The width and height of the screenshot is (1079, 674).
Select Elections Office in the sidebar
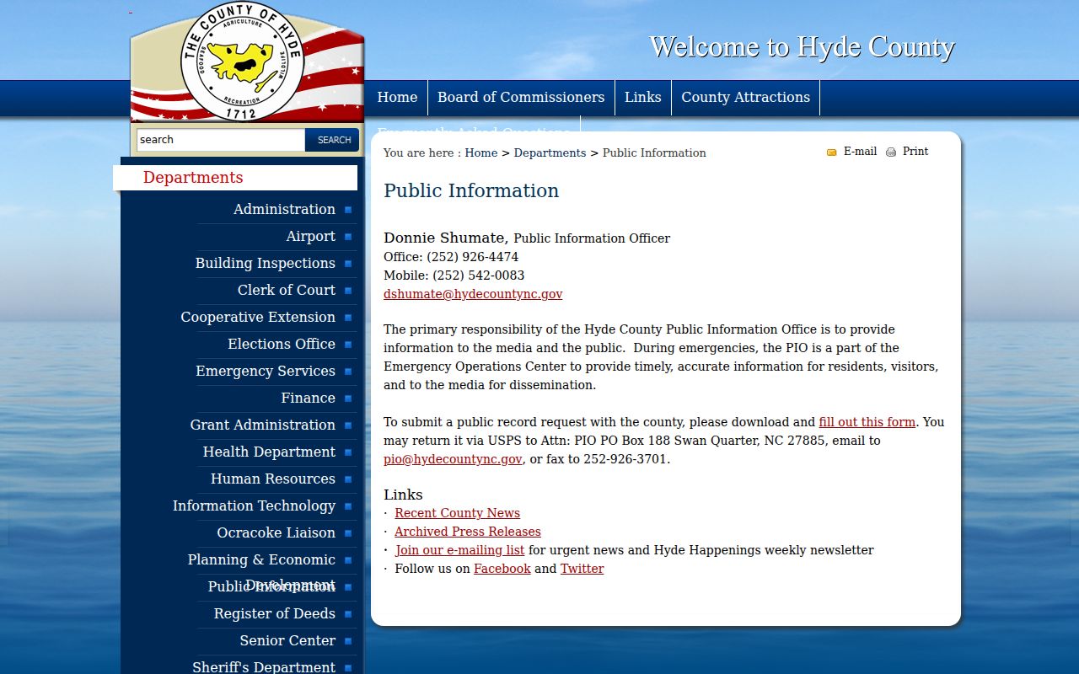[x=282, y=344]
